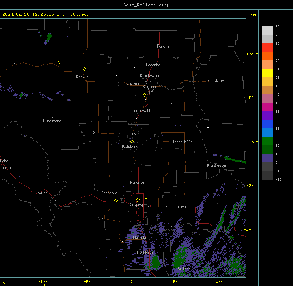Click the Sylvan label
Viewport: 293px width, 286px height.
133,83
